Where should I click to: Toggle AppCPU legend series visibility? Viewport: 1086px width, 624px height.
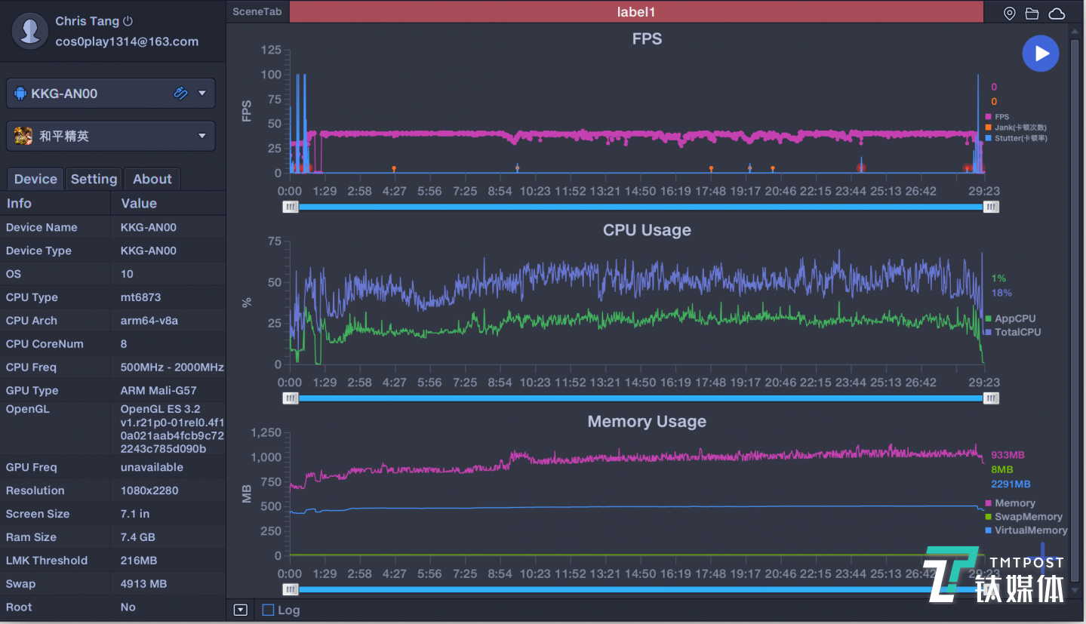click(x=1014, y=318)
